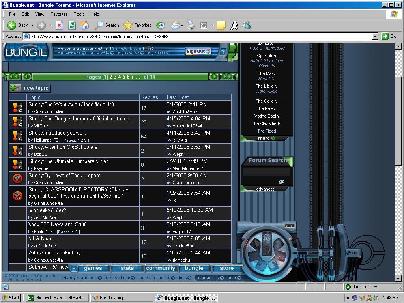404x303 pixels.
Task: Click the Print icon
Action: 191,25
